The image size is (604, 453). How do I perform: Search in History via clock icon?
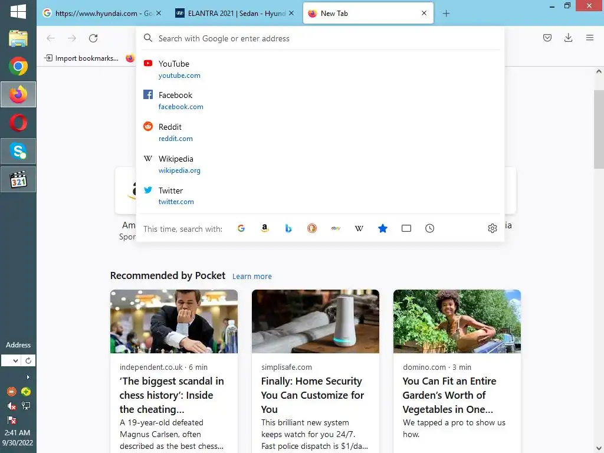[430, 228]
